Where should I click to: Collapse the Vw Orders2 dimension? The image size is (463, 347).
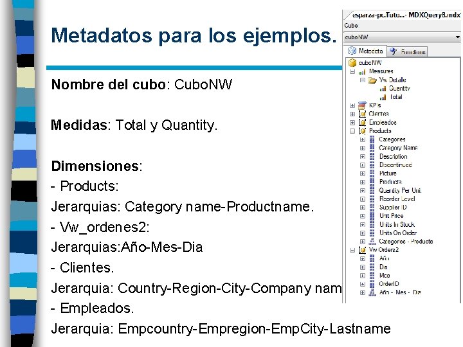[x=352, y=250]
